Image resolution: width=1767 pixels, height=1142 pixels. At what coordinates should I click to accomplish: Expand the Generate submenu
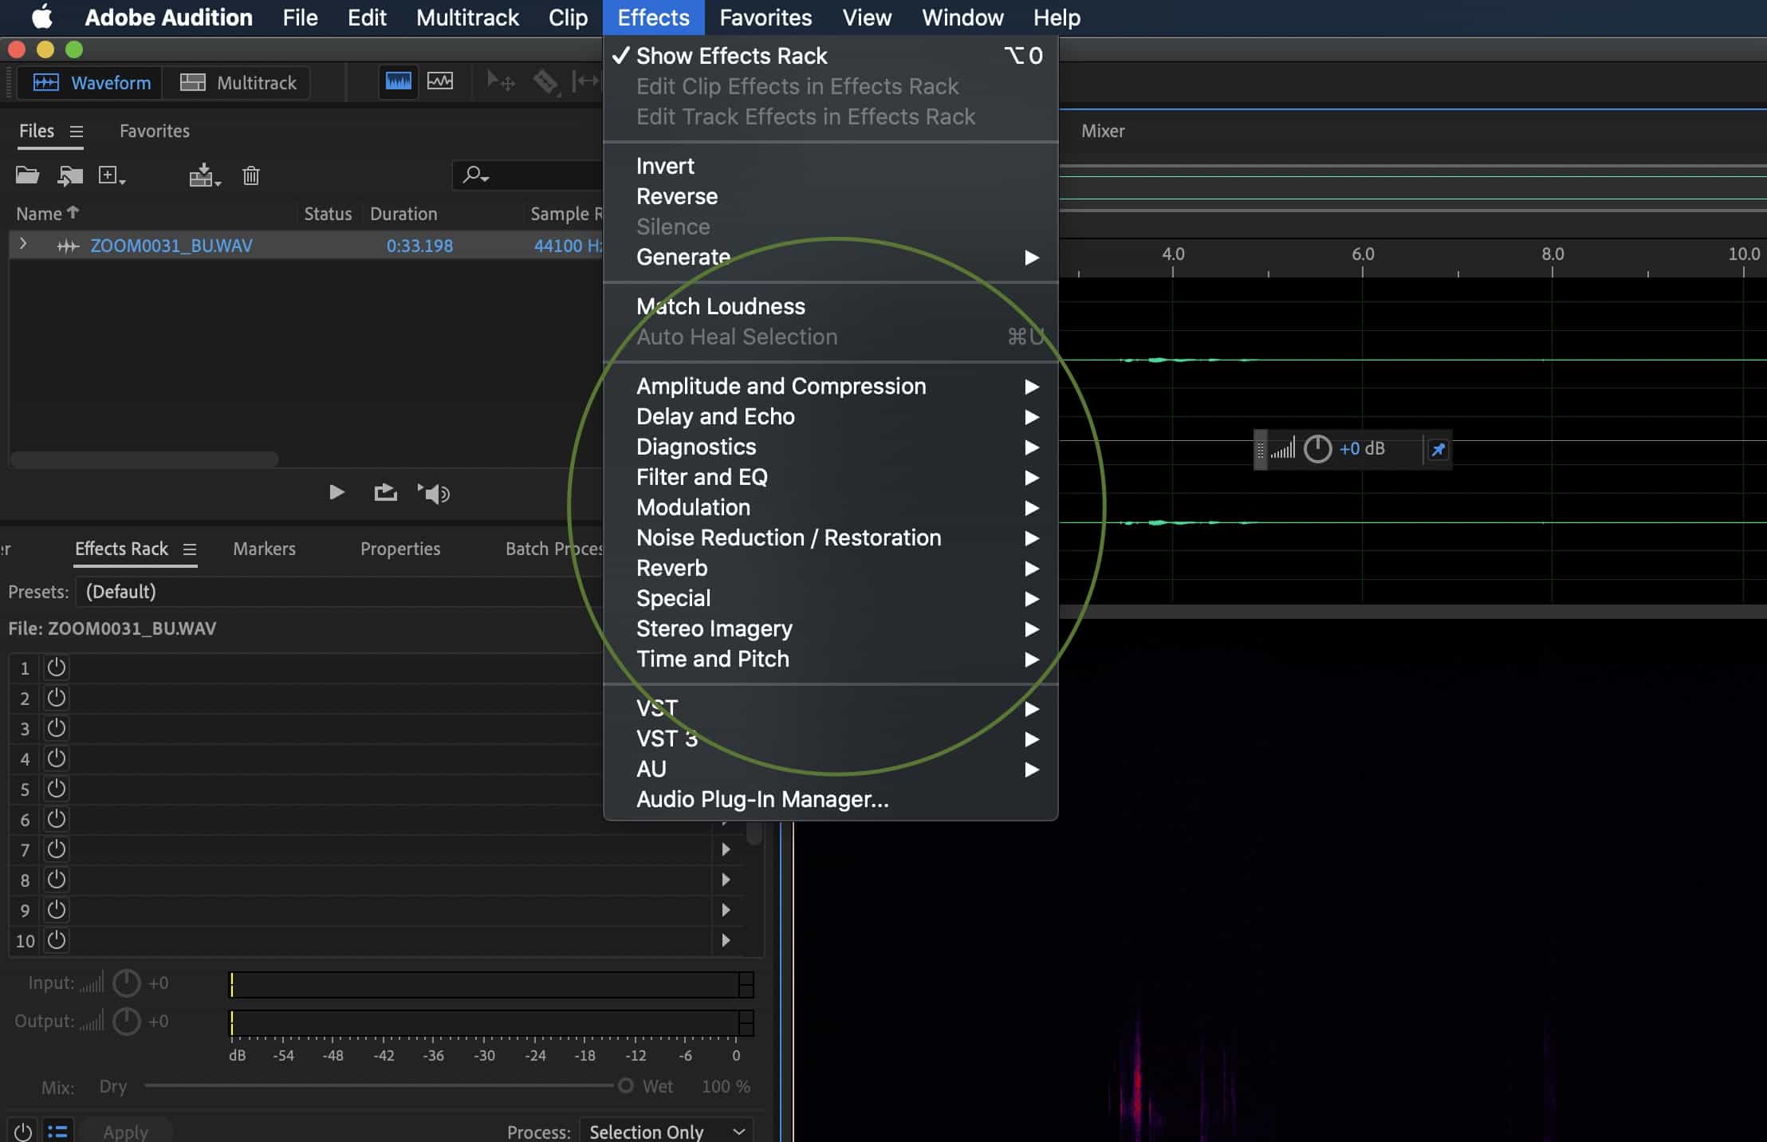click(x=830, y=258)
